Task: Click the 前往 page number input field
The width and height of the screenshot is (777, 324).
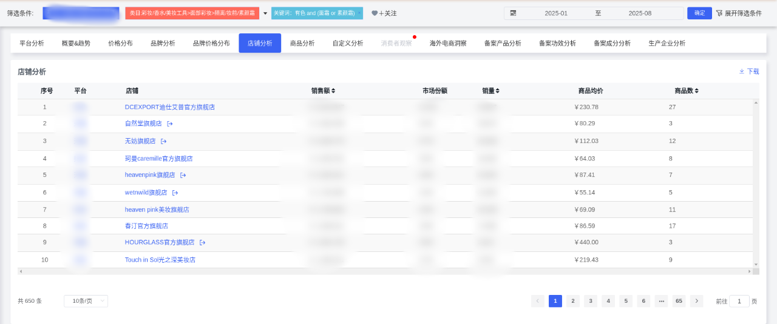Action: pos(739,301)
